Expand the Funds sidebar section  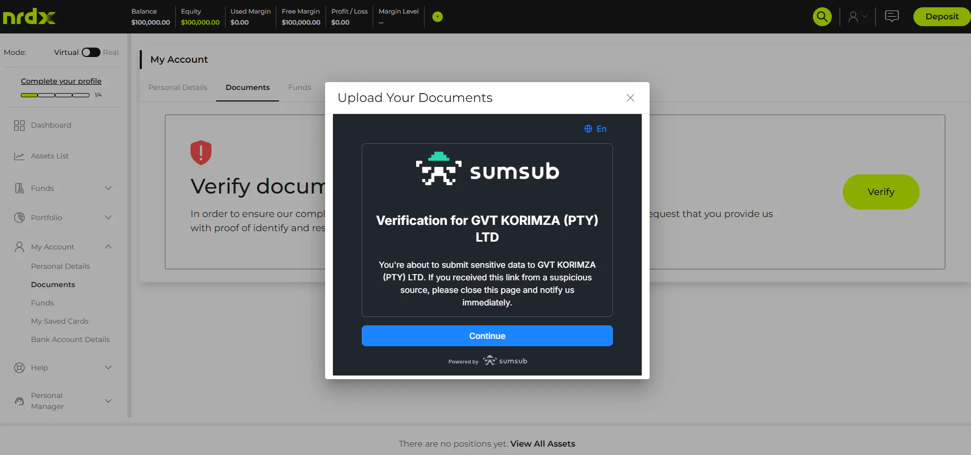[x=108, y=188]
